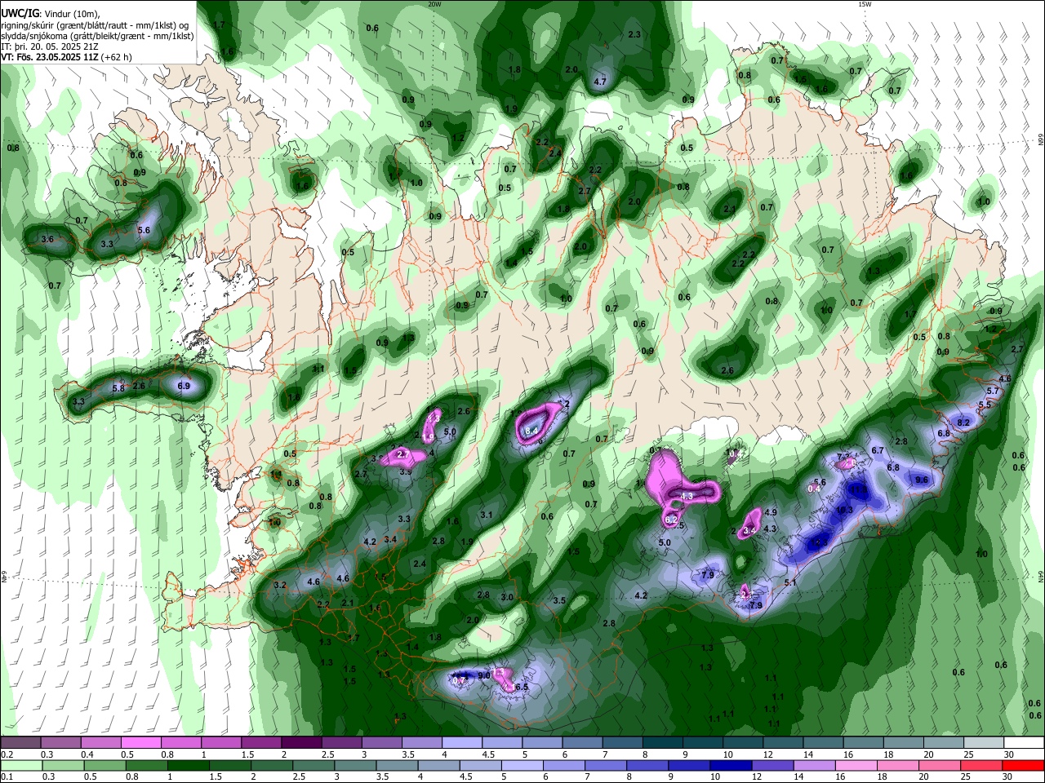Click the bright red swatch ending the rain legend
Image resolution: width=1045 pixels, height=783 pixels.
(1023, 765)
